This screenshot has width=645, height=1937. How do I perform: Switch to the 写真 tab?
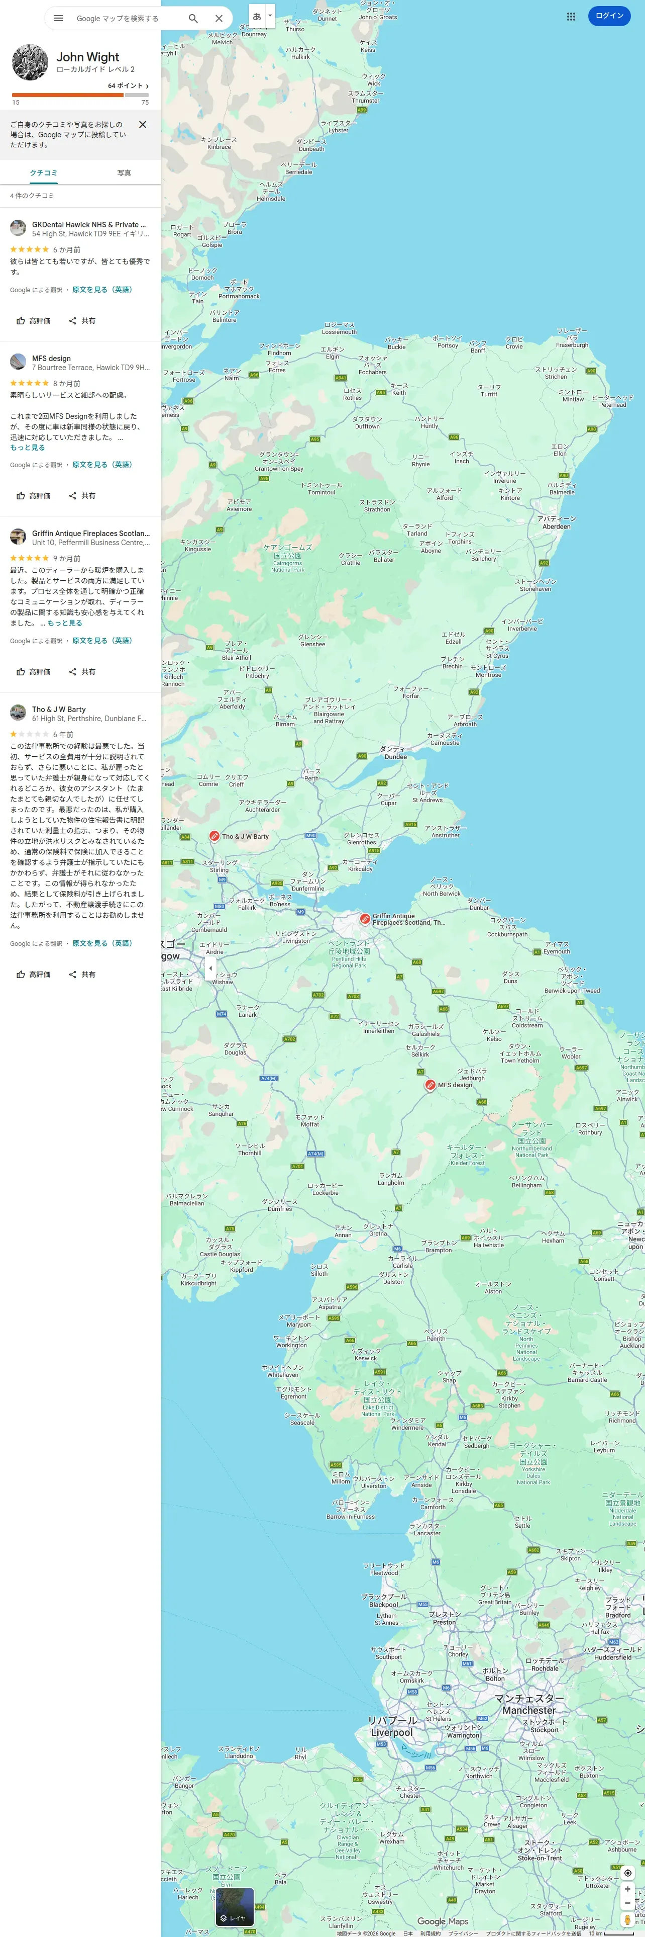(x=124, y=173)
